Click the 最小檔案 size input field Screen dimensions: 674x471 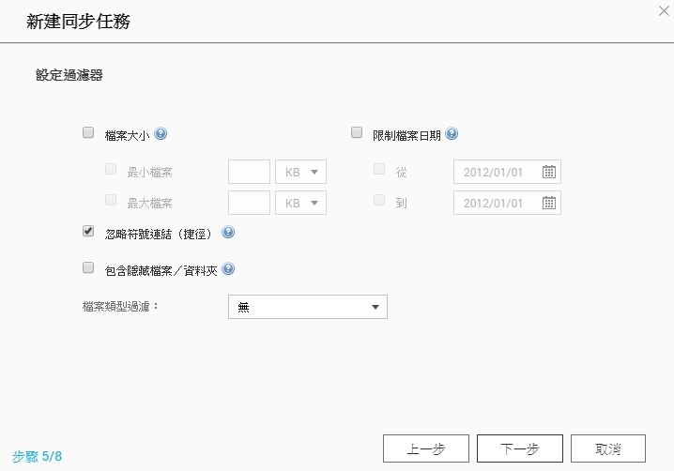tap(249, 172)
